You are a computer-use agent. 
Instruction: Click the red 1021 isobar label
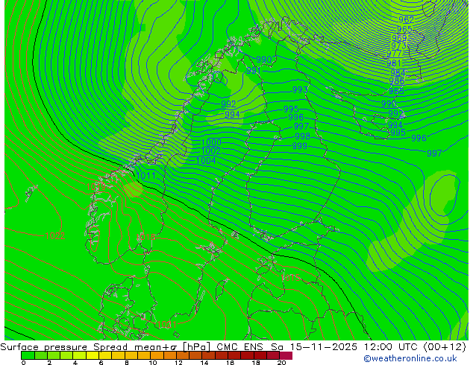(x=167, y=324)
